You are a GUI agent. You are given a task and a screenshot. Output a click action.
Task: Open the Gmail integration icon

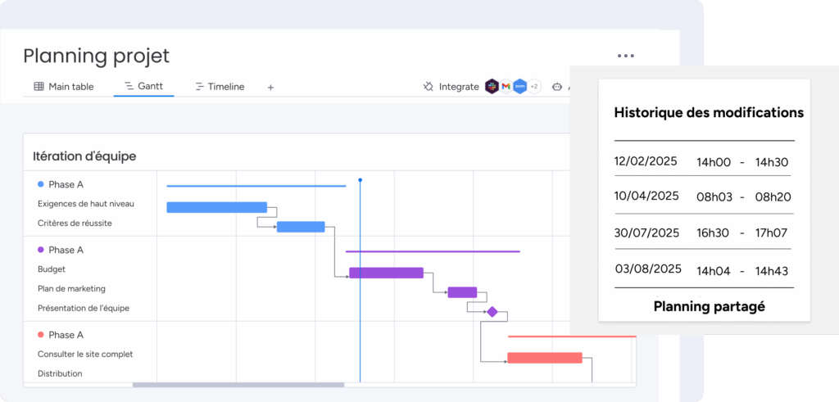click(x=506, y=86)
